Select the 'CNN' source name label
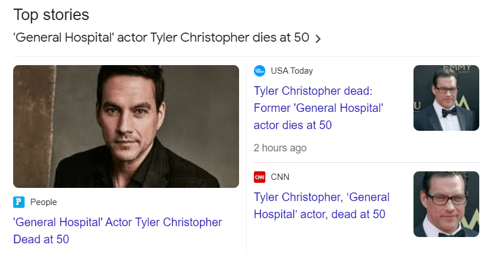 [280, 177]
